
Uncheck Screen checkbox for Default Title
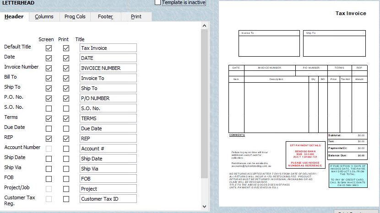[x=49, y=48]
